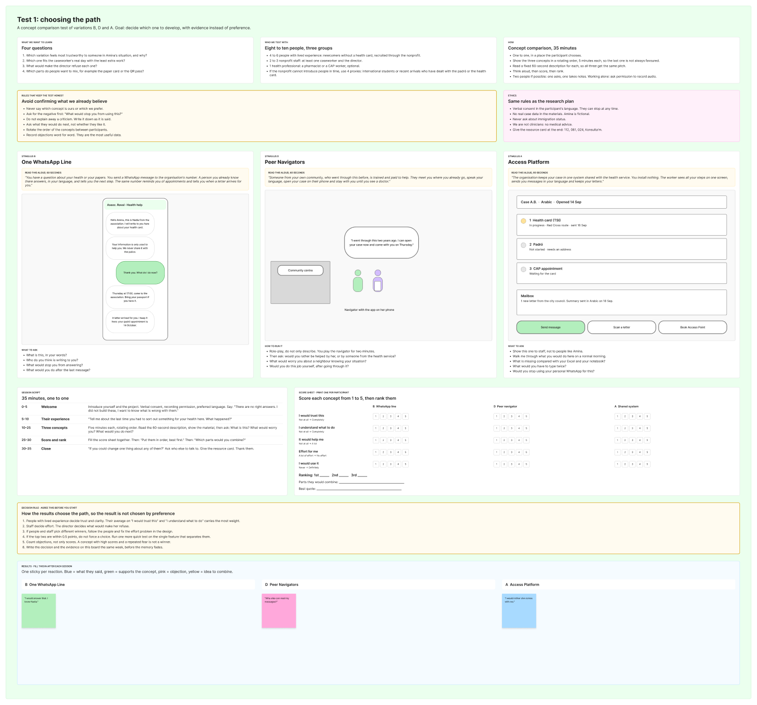Click the Mailbox card in Access Platform
Viewport: 757px width, 705px height.
click(x=622, y=302)
